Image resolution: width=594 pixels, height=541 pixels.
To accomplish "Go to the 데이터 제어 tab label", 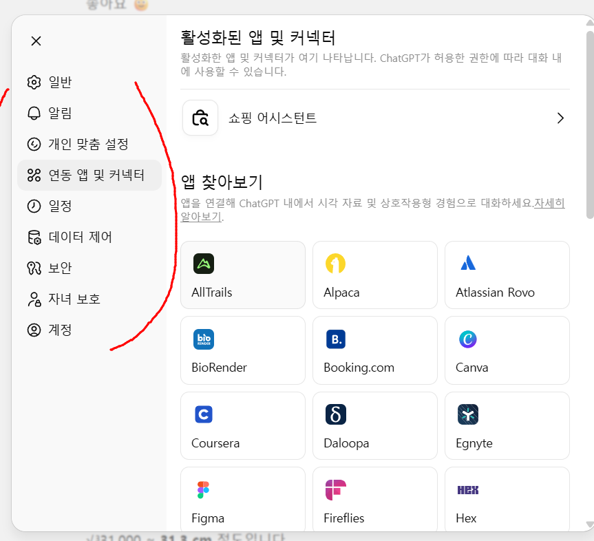I will [81, 237].
